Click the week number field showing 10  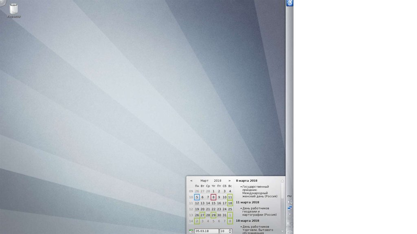click(224, 231)
